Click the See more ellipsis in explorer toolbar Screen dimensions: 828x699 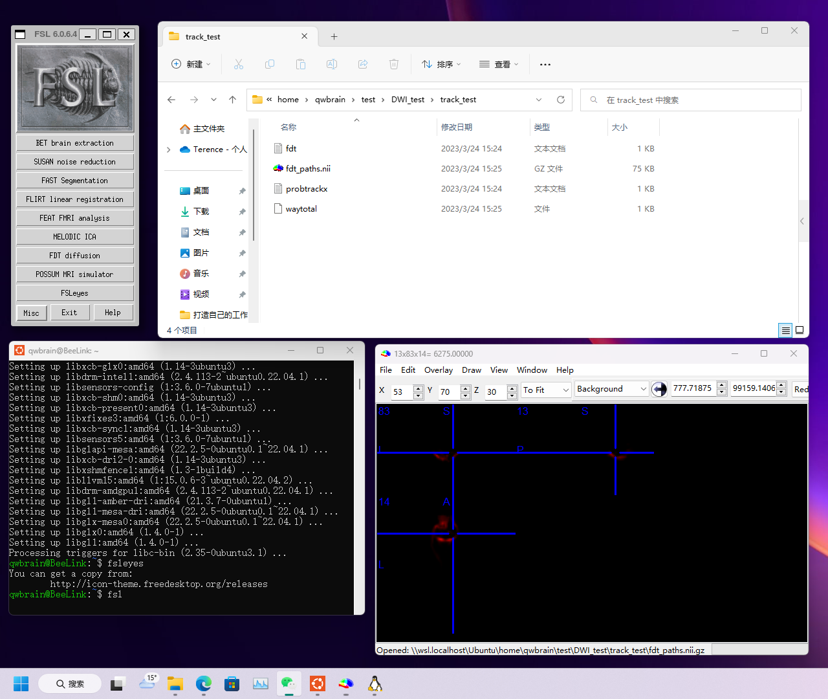point(545,64)
